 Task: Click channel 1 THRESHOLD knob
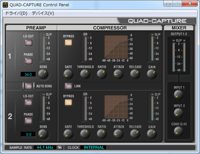tap(85, 74)
